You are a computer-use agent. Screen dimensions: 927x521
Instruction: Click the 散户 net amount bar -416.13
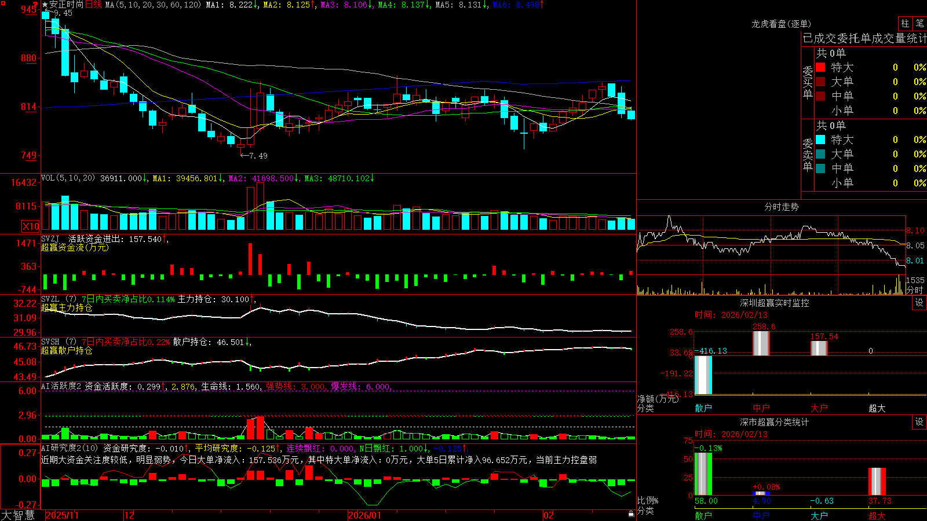coord(703,375)
